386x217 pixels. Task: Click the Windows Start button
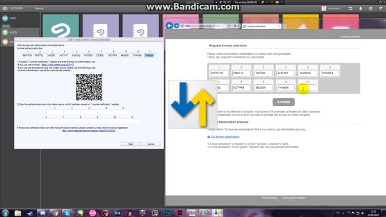5,213
